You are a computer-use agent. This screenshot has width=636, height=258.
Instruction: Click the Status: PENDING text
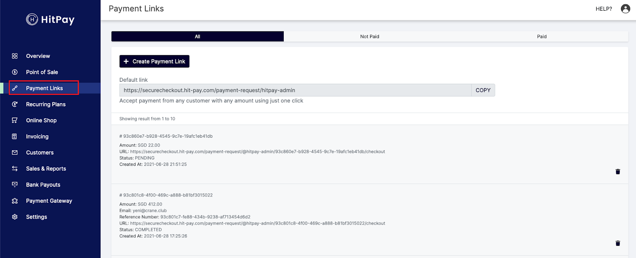point(137,158)
